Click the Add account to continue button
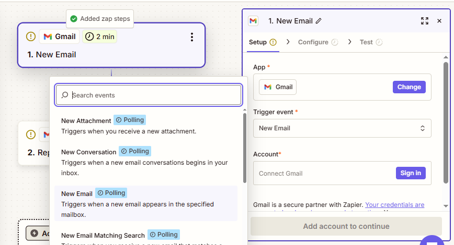This screenshot has width=454, height=245. tap(346, 226)
